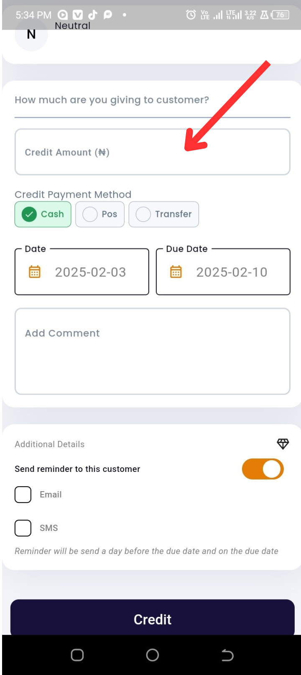Tap the Add Comment text area
The height and width of the screenshot is (675, 301).
[153, 351]
